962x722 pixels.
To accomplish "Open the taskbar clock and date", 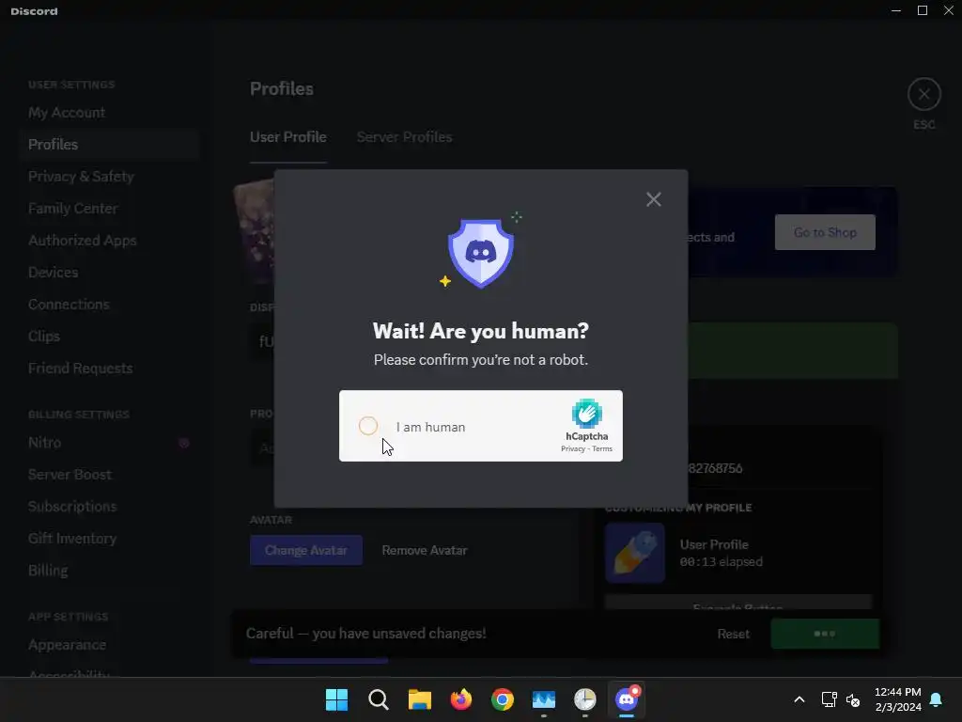I will [x=897, y=699].
